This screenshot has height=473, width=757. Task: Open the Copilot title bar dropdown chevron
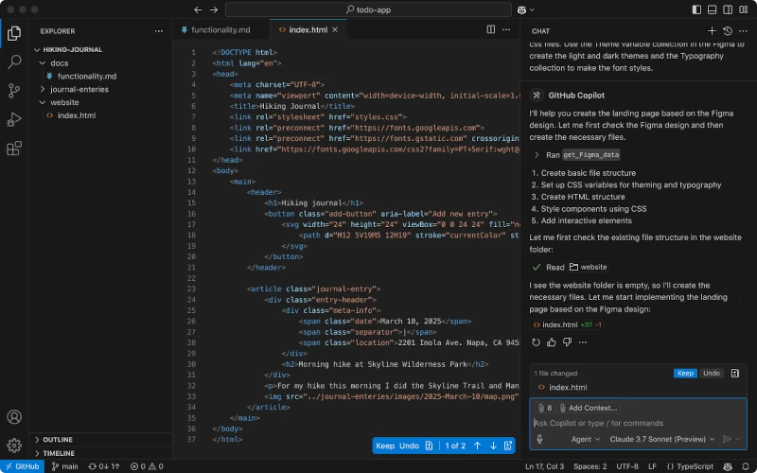tap(532, 9)
